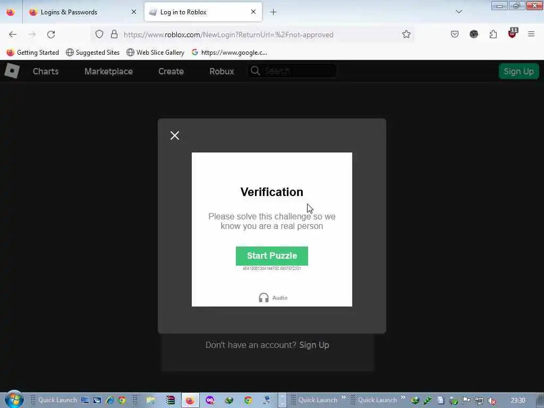Open the Create page
Viewport: 544px width, 408px height.
point(171,71)
